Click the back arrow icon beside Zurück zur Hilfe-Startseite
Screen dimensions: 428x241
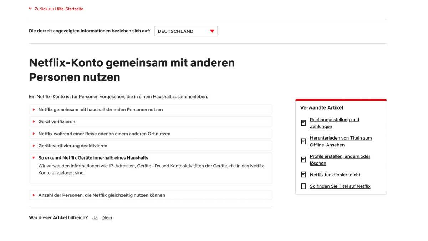click(x=30, y=9)
